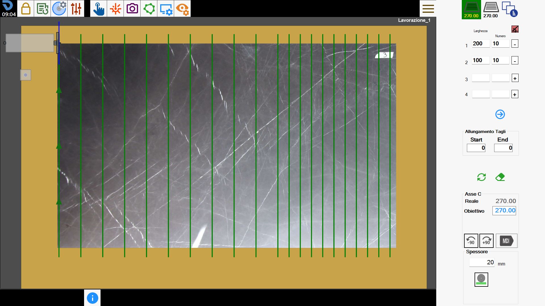The image size is (545, 306).
Task: Remove row 1 with minus button
Action: (515, 44)
